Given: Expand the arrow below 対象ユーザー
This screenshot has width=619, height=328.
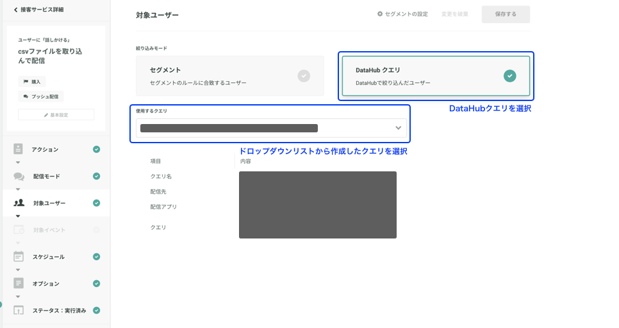Looking at the screenshot, I should point(18,215).
